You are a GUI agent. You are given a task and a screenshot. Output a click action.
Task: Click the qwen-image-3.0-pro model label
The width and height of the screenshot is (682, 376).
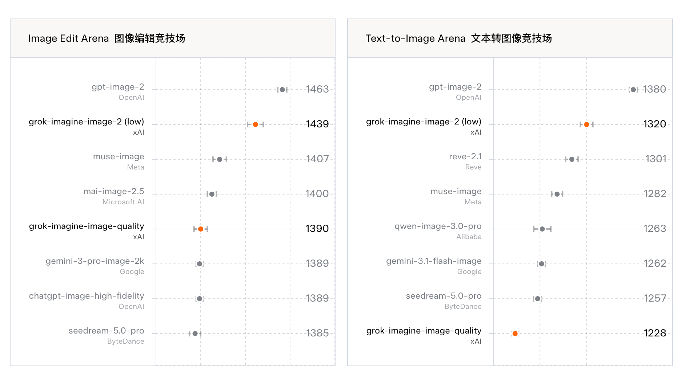point(438,226)
